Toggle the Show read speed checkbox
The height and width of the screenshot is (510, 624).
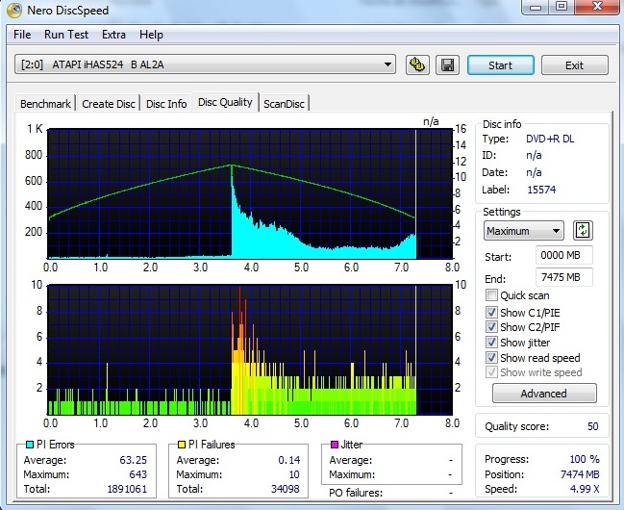point(492,358)
